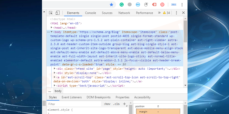Open the Performance tab
The width and height of the screenshot is (229, 114).
point(145,13)
